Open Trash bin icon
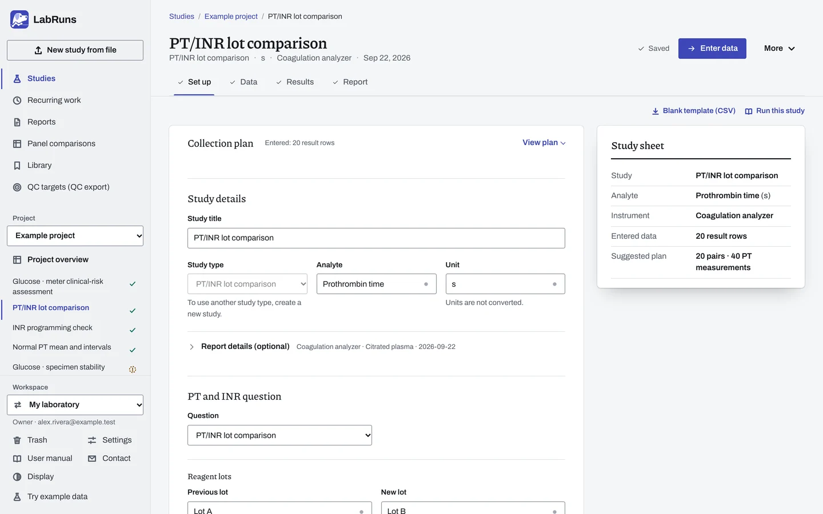The width and height of the screenshot is (823, 514). [x=17, y=440]
